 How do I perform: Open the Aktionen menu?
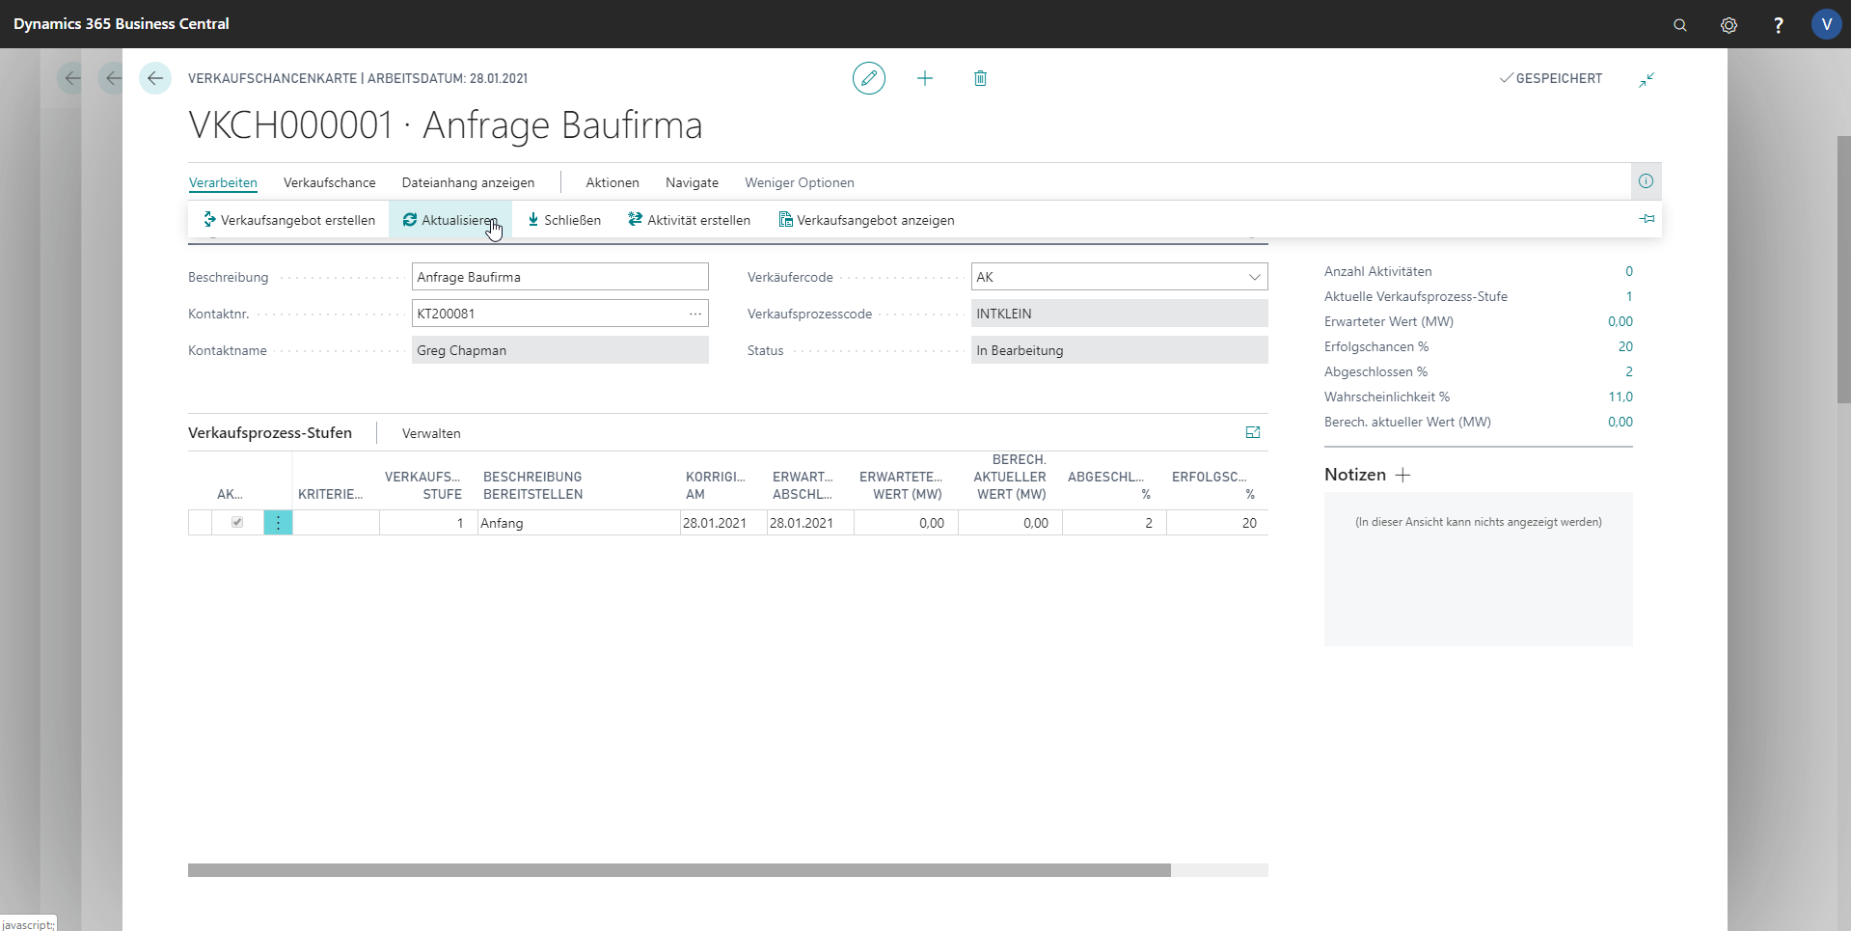612,182
